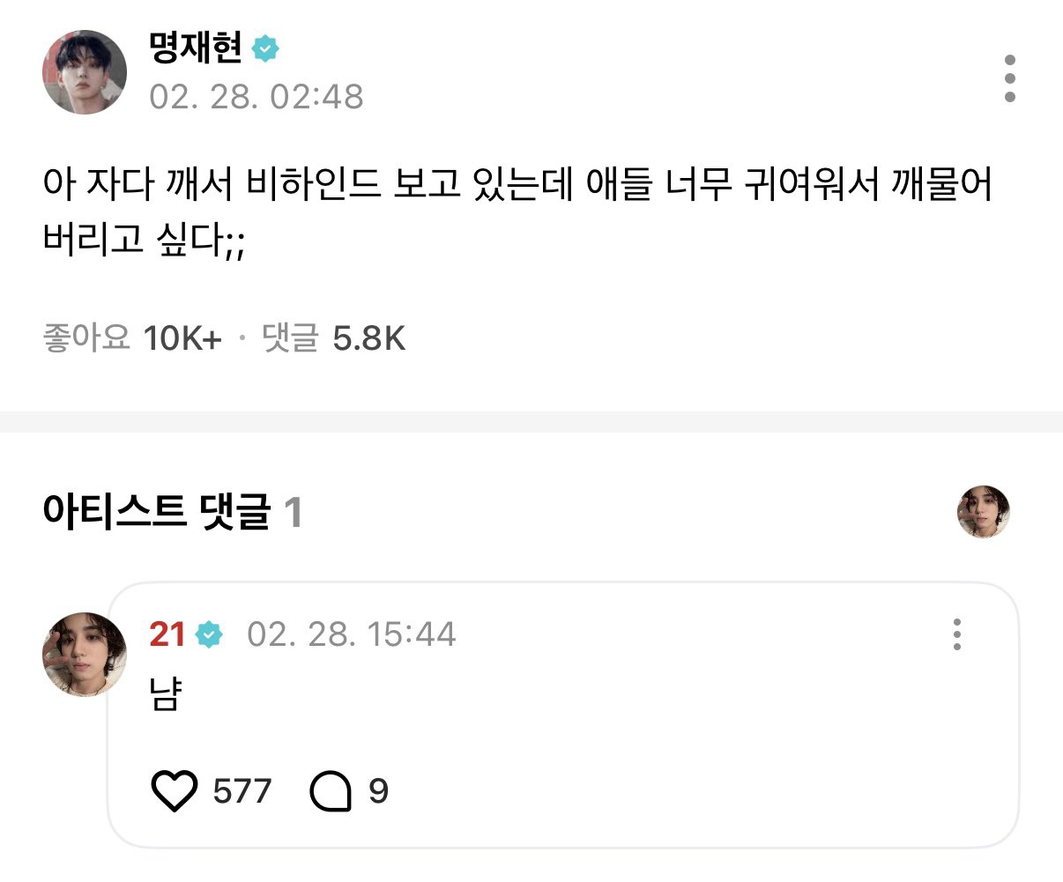Open the 21 comment's three-dot options menu
Screen dimensions: 1063x882
click(956, 634)
